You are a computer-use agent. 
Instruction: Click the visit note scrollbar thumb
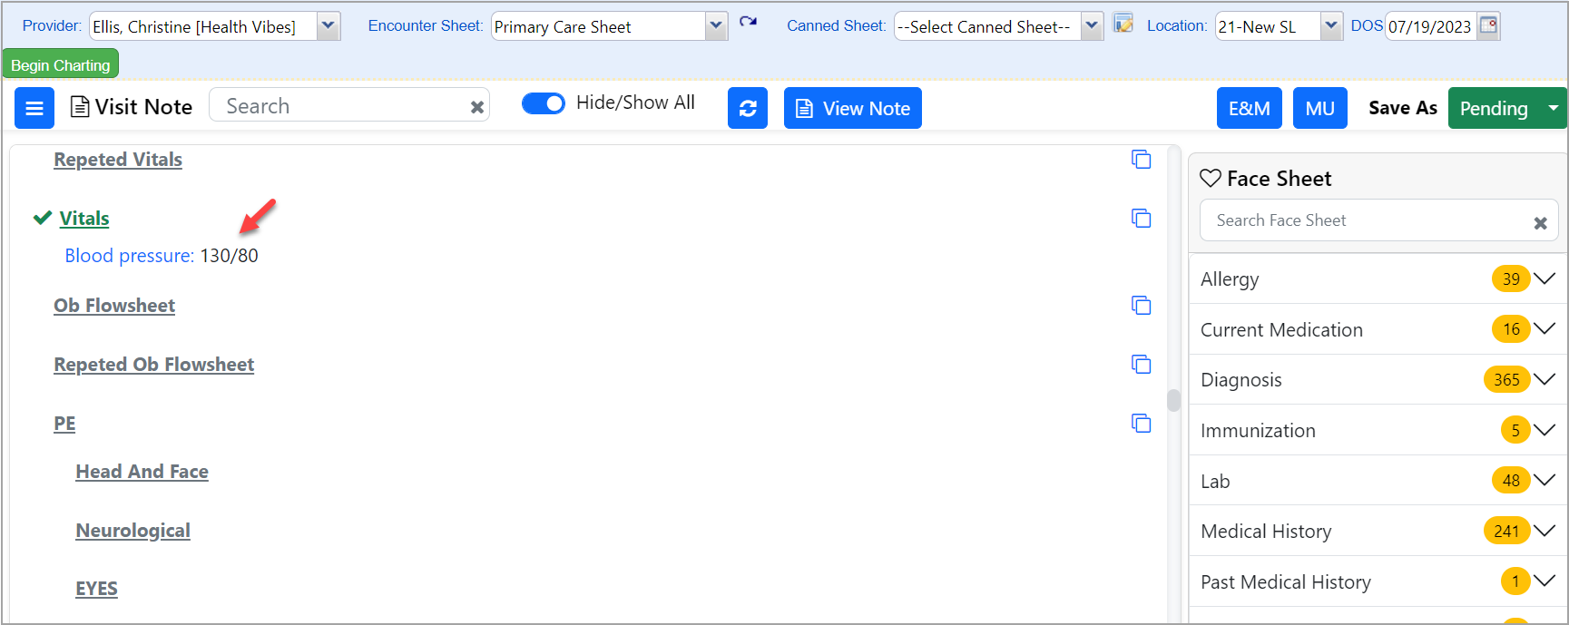1173,400
